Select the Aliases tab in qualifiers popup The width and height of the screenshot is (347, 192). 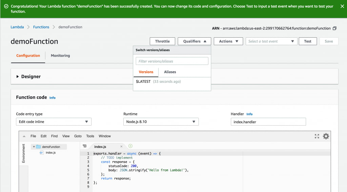pyautogui.click(x=170, y=72)
